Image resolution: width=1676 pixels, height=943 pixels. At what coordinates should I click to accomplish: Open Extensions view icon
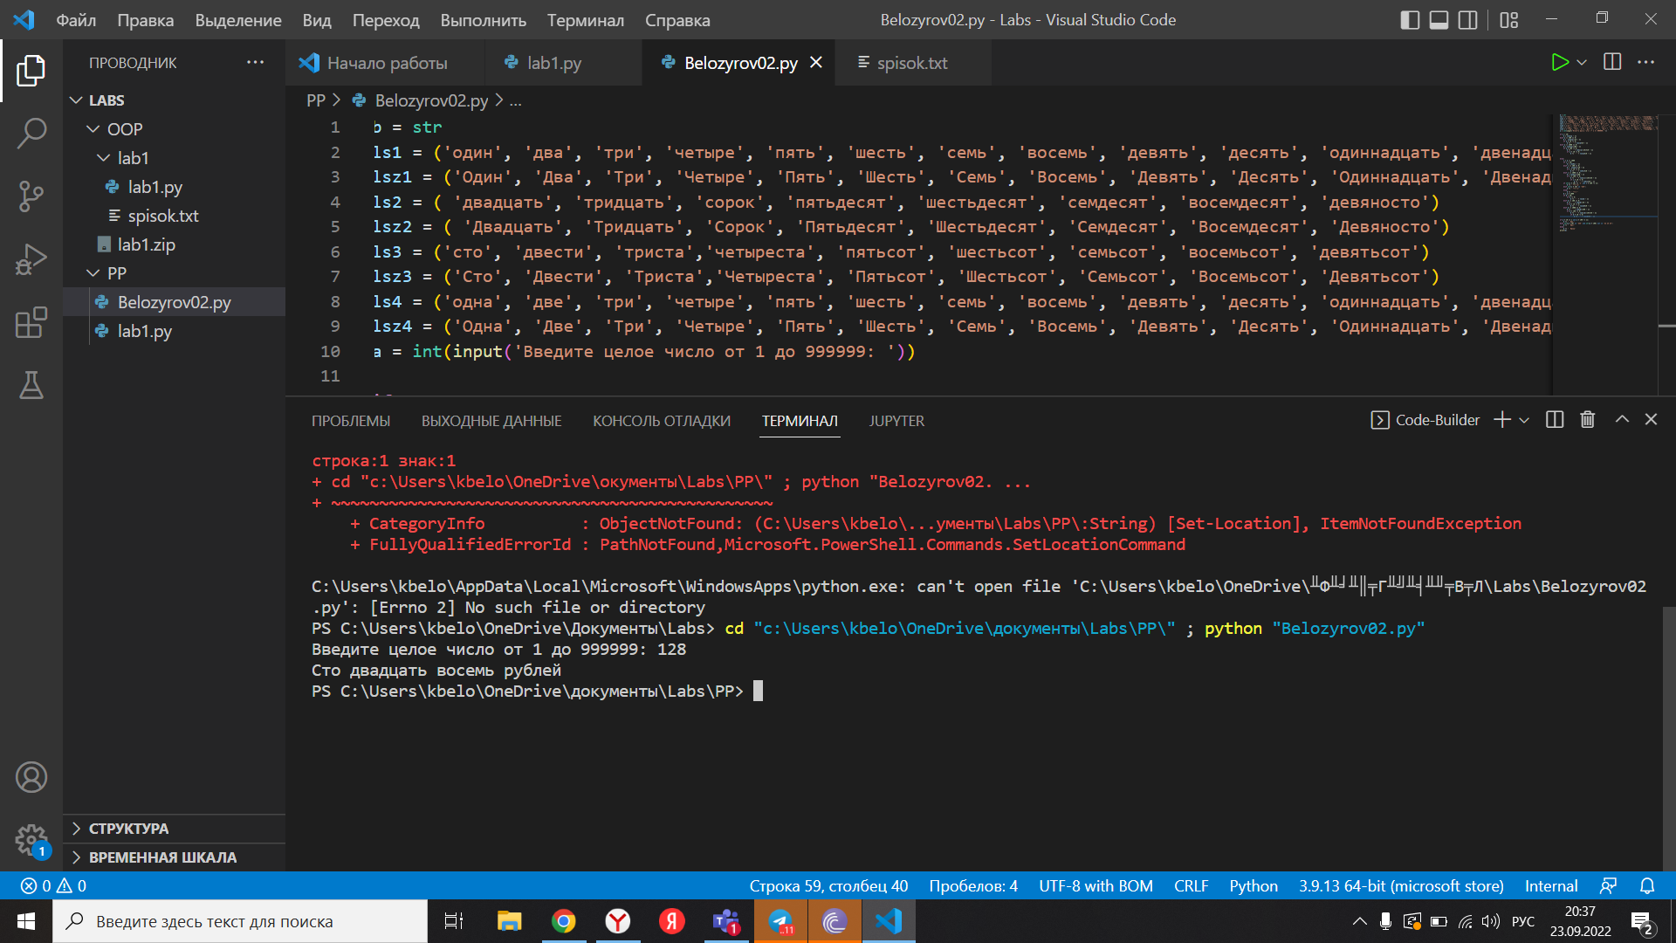(x=31, y=322)
